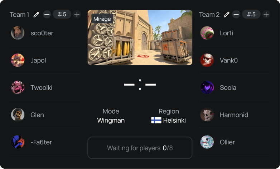Viewport: 280px width, 169px height.
Task: Decrease Team 1 player count
Action: pos(47,14)
